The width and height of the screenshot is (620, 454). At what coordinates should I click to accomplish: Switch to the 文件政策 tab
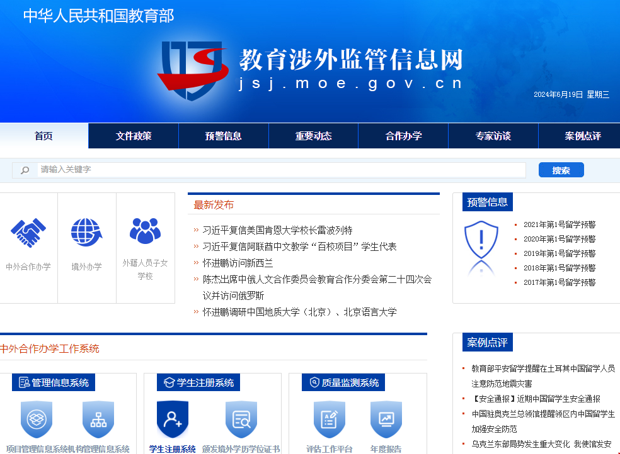[x=133, y=135]
